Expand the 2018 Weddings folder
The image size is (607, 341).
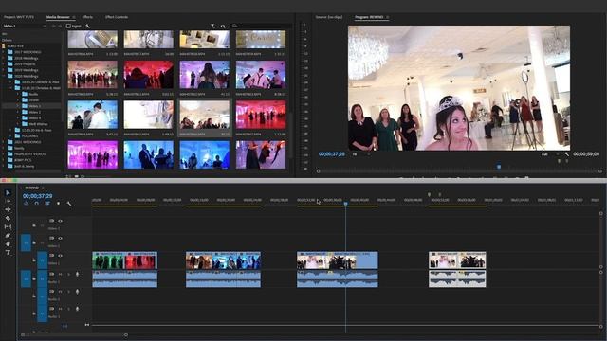pyautogui.click(x=4, y=58)
